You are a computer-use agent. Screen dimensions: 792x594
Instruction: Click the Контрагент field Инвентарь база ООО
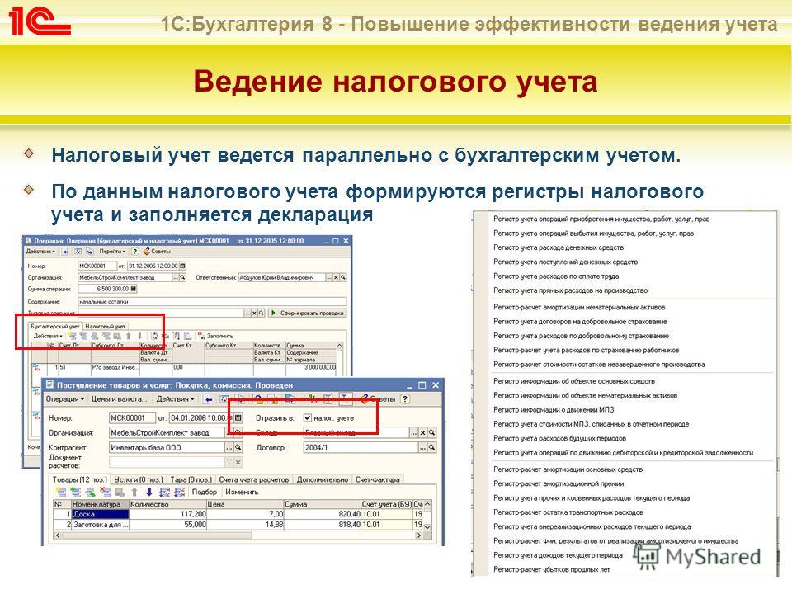[167, 447]
